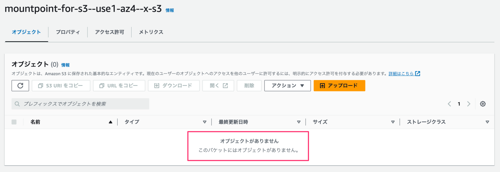Open the メトリクス tab
This screenshot has width=500, height=172.
click(x=151, y=32)
